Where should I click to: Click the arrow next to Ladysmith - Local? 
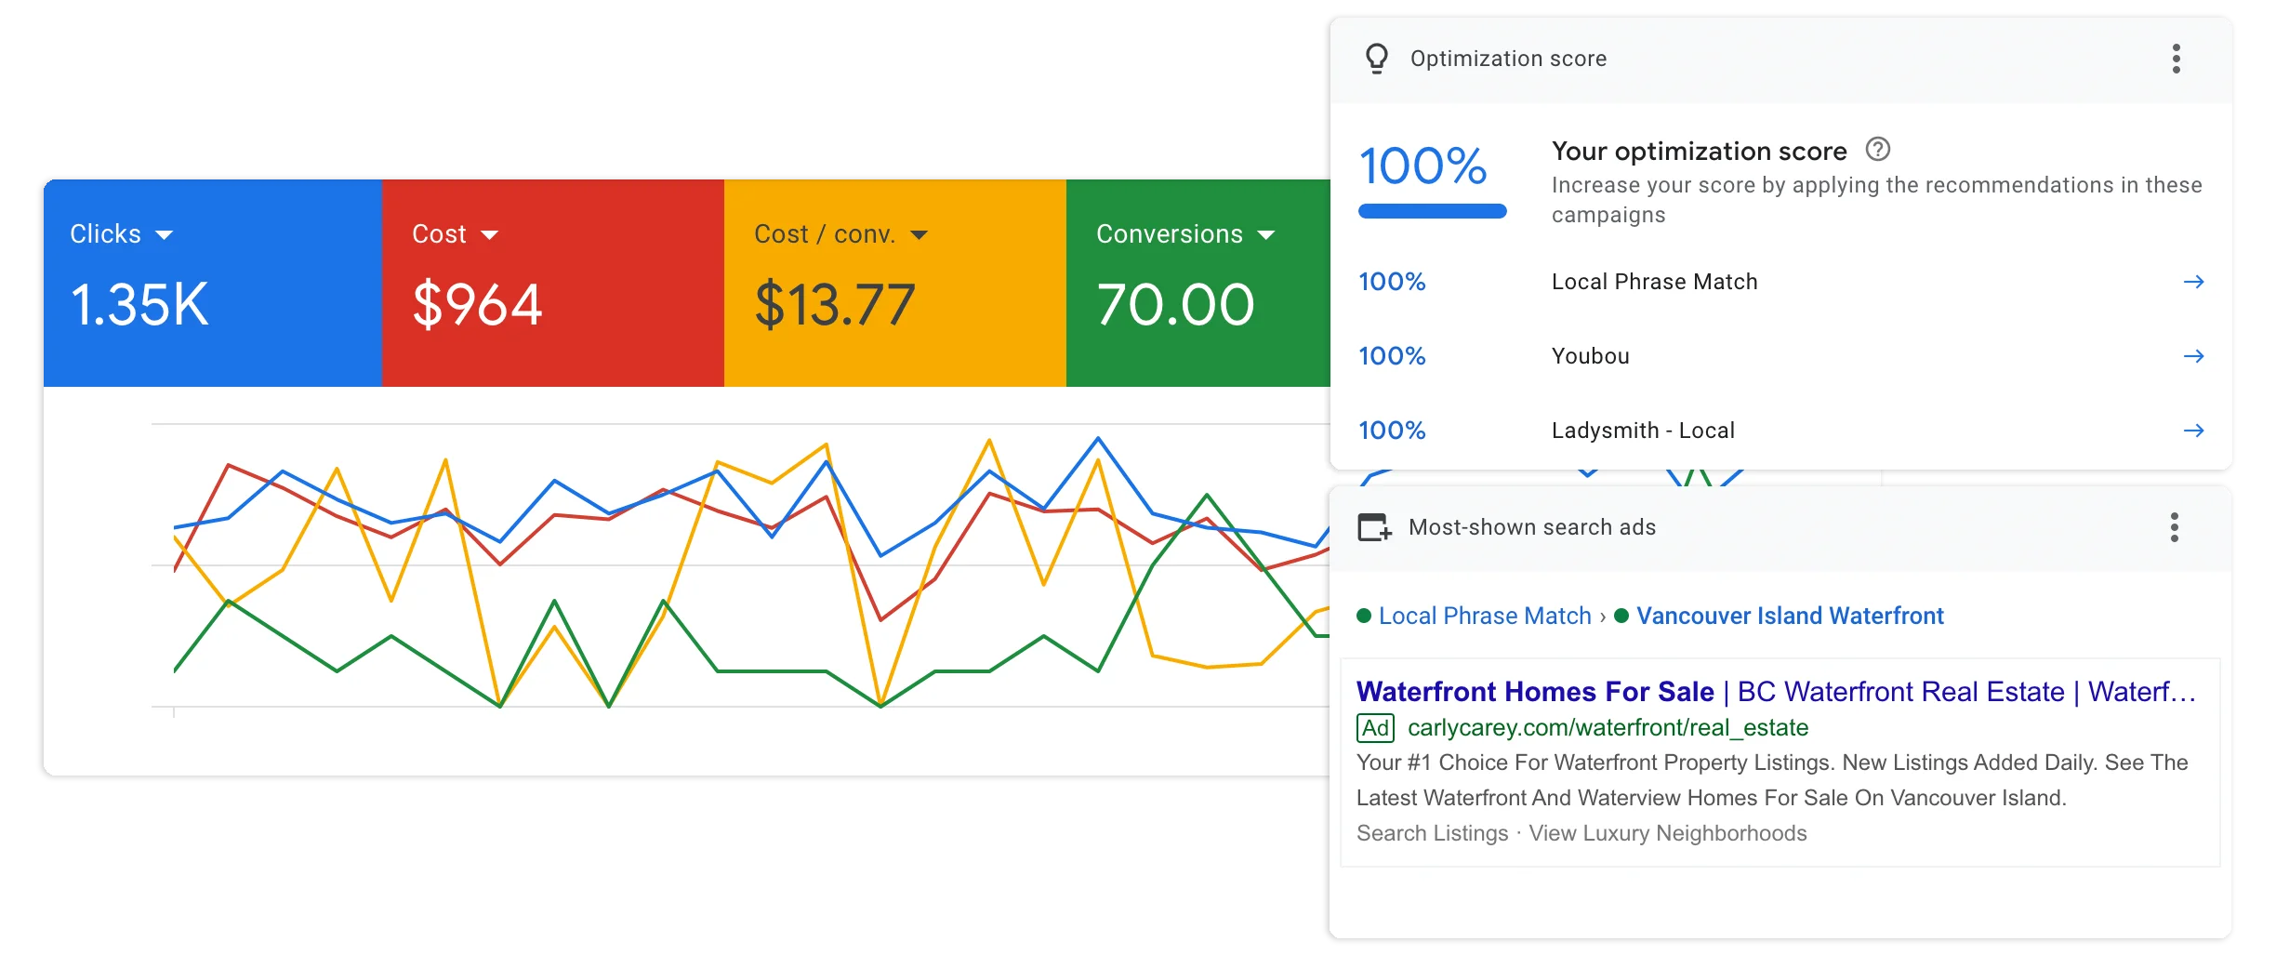2193,431
